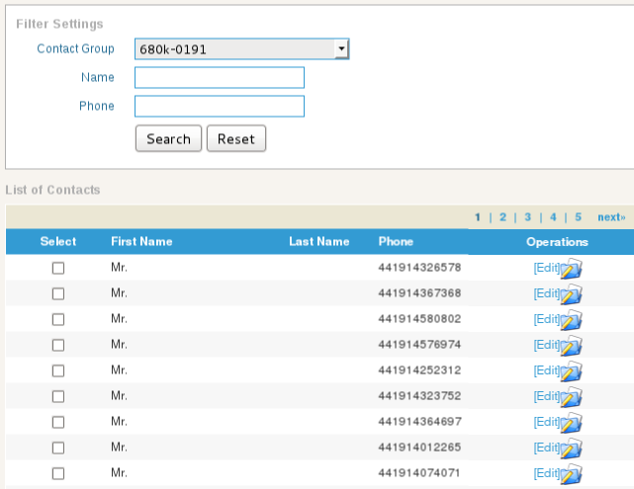Open Edit link for 441914012265
The height and width of the screenshot is (489, 634).
547,447
